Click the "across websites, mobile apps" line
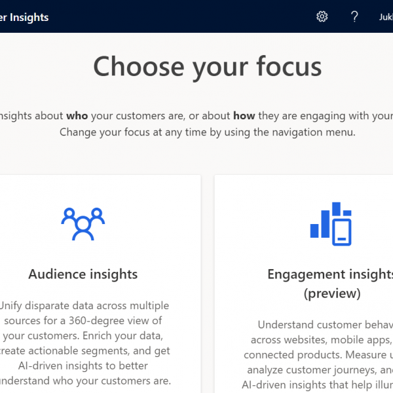This screenshot has height=393, width=393. tap(322, 340)
